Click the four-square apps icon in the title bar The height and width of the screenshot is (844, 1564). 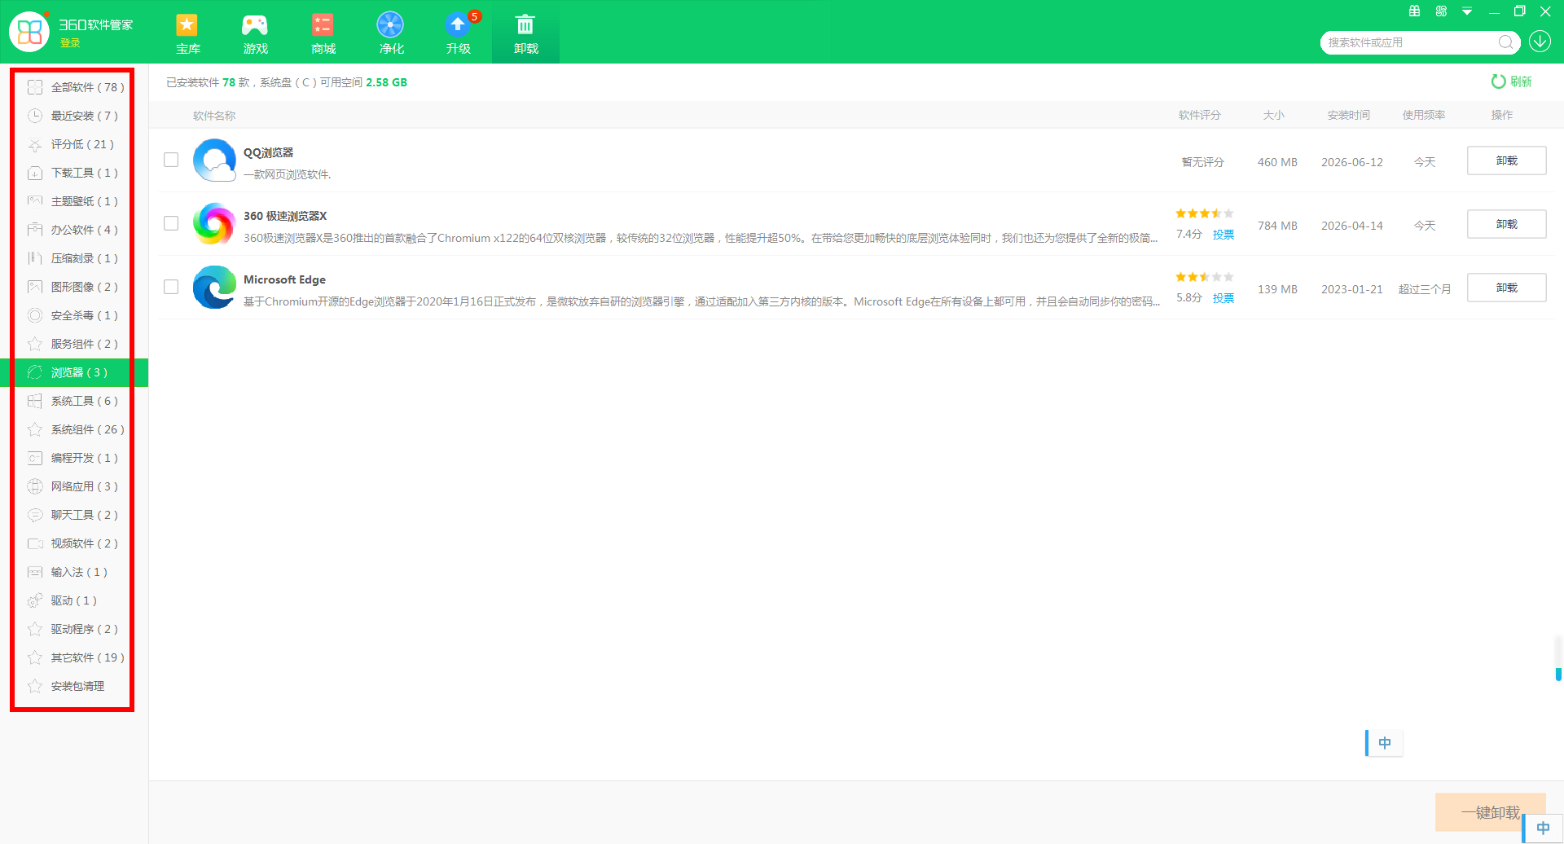tap(1441, 11)
